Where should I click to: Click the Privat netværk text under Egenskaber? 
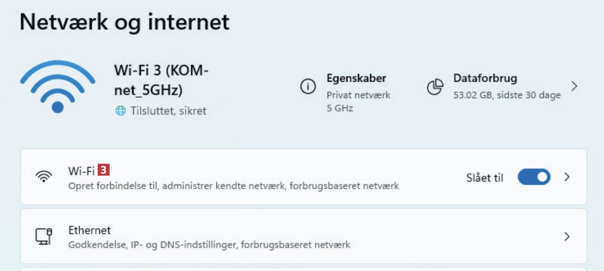click(358, 95)
